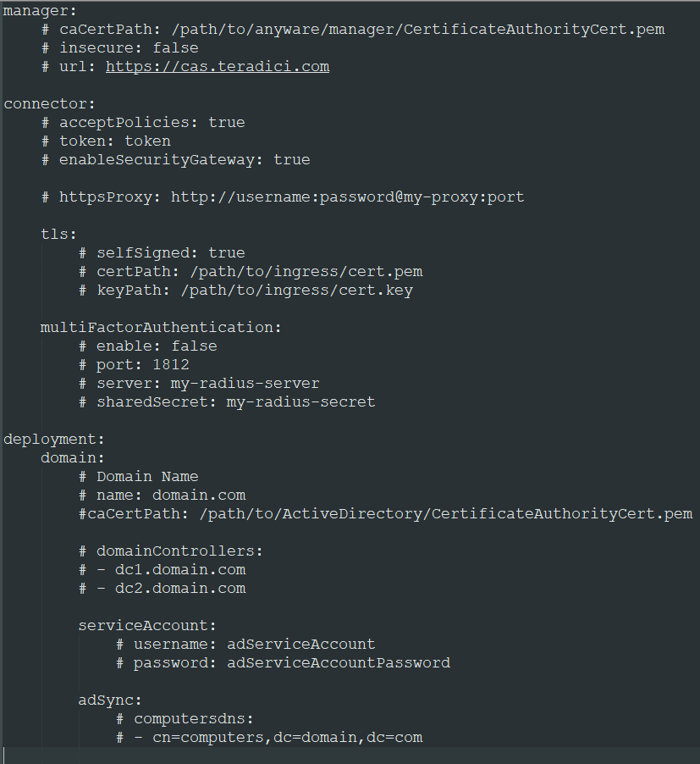Click the deployment: section header

click(x=54, y=439)
